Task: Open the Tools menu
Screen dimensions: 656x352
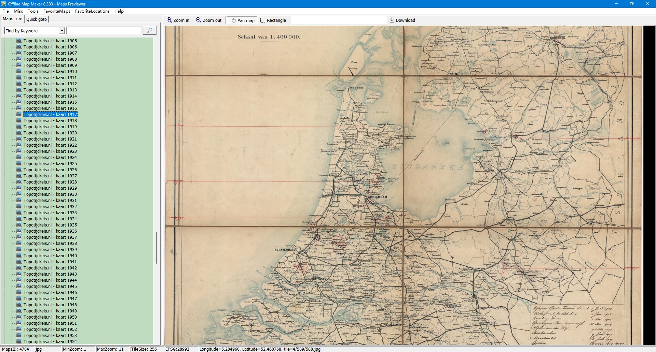Action: point(33,11)
